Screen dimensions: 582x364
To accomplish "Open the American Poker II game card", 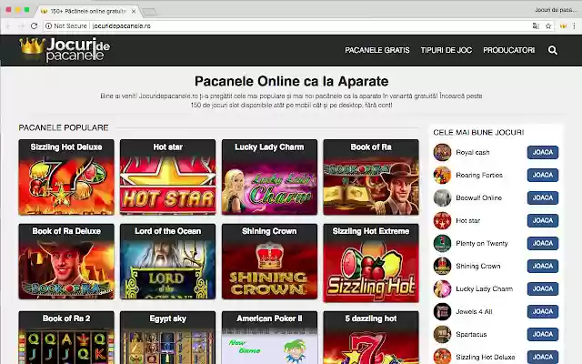I will coord(269,338).
